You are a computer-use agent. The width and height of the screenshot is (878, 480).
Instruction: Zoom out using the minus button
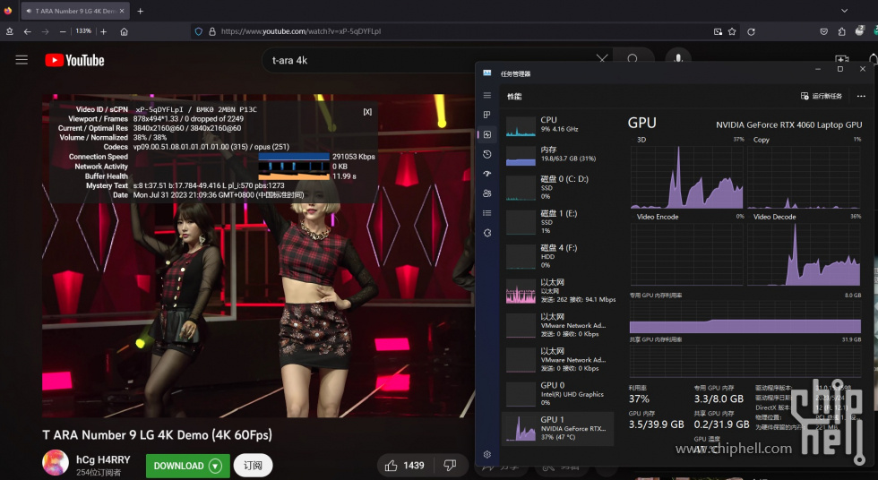(x=63, y=32)
